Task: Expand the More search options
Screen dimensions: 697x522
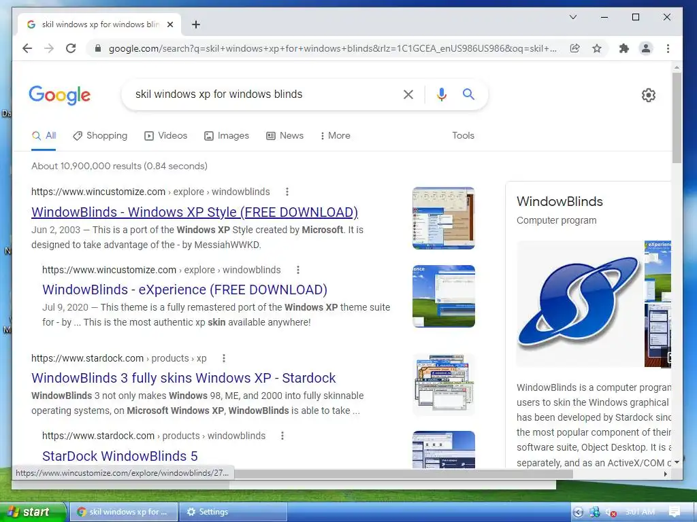Action: coord(335,136)
